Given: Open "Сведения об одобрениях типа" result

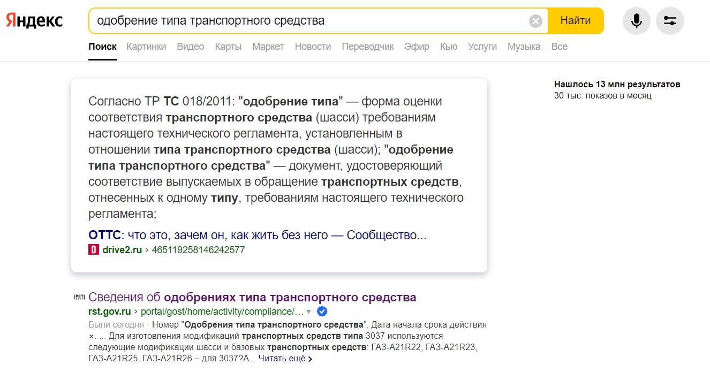Looking at the screenshot, I should point(252,297).
